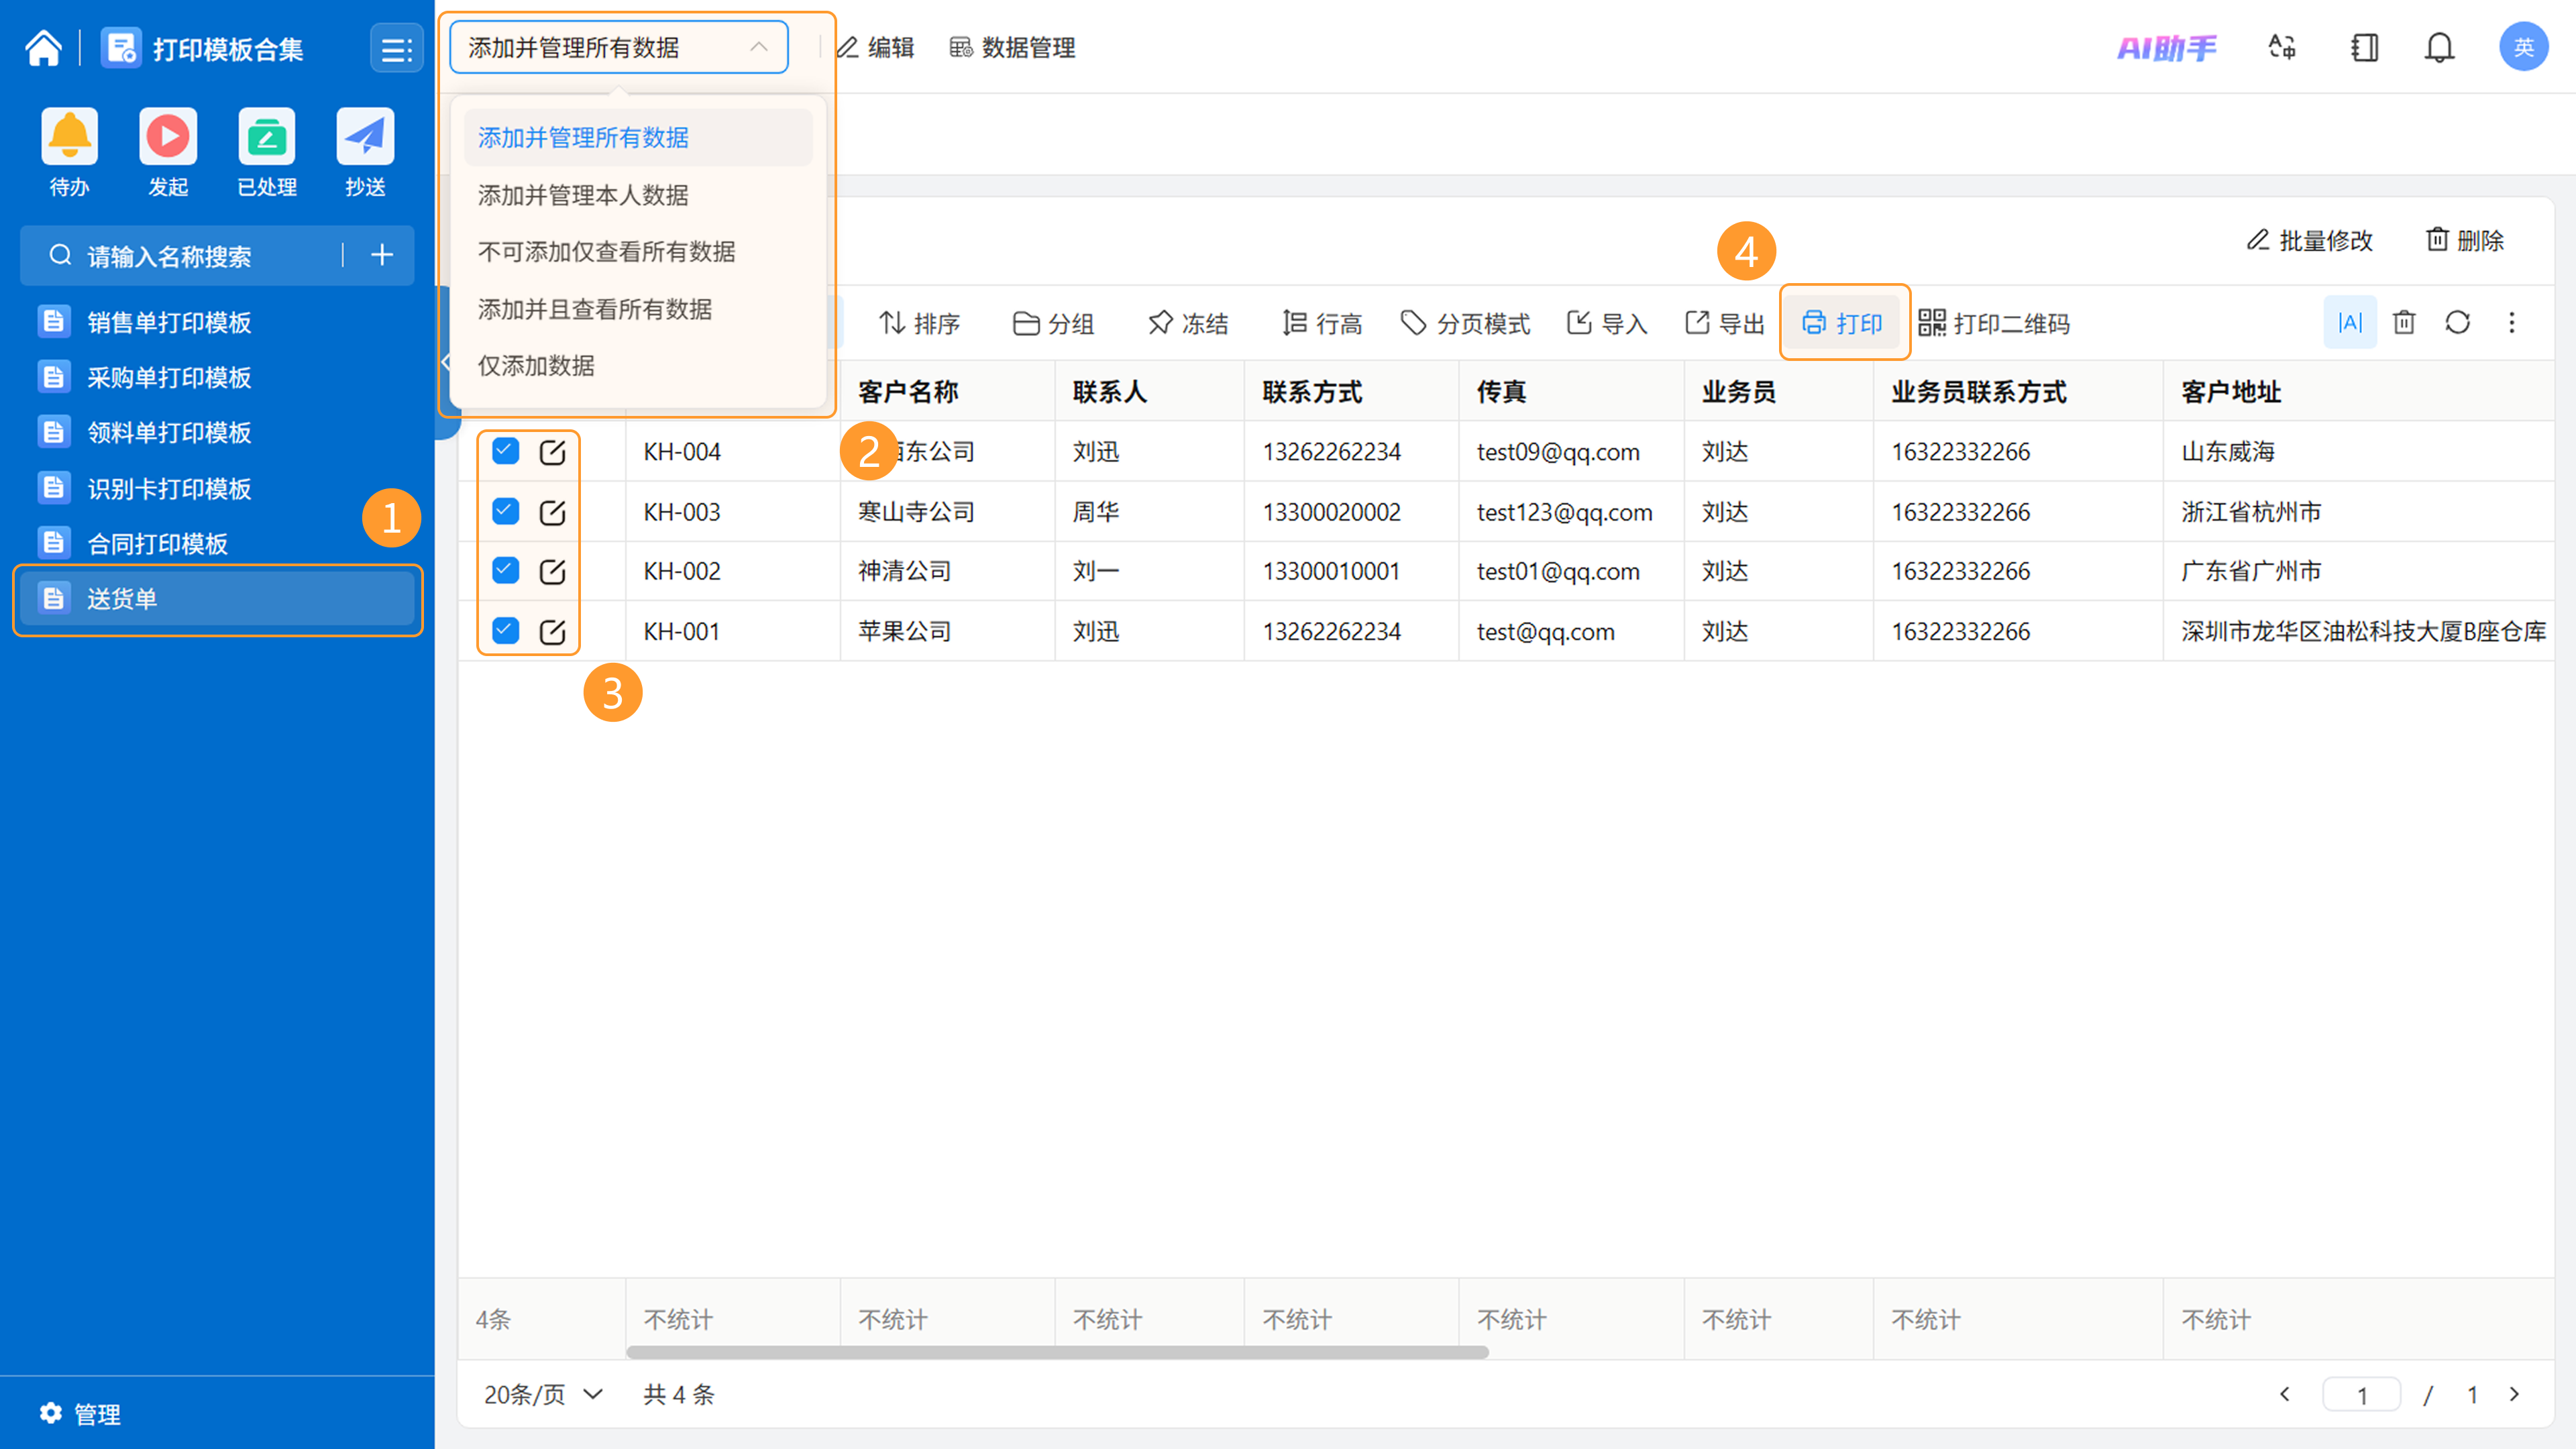The image size is (2576, 1449).
Task: Open 分组 grouping options
Action: tap(1053, 323)
